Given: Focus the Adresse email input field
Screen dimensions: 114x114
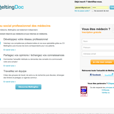Looking at the screenshot, I should coord(98,54).
